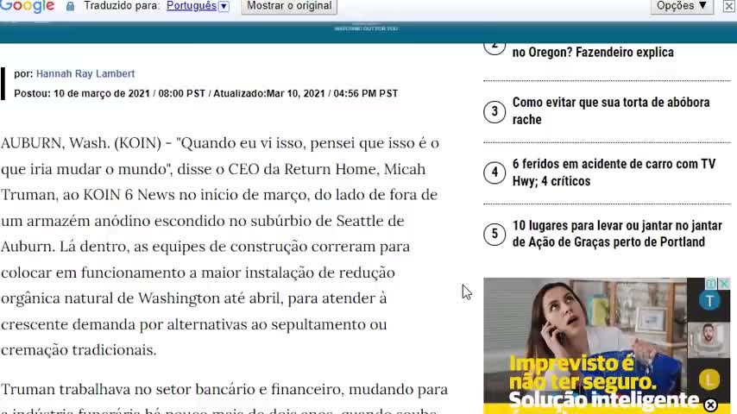Image resolution: width=737 pixels, height=414 pixels.
Task: Open story about torta de abóbora
Action: 610,111
